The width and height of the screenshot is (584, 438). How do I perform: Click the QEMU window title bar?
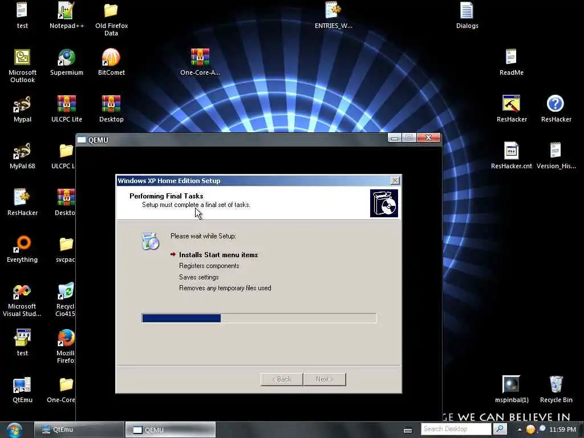[x=231, y=140]
